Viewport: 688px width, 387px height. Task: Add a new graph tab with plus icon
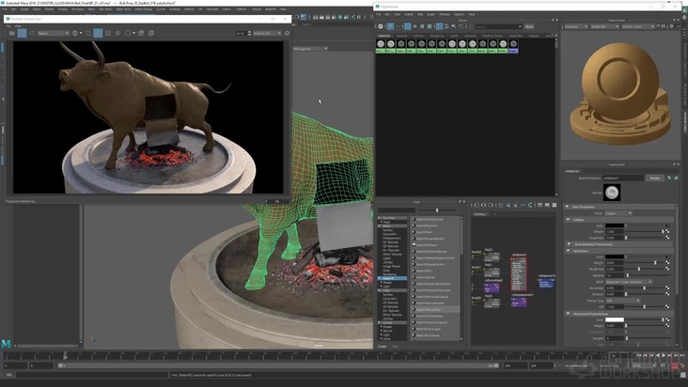pos(494,214)
